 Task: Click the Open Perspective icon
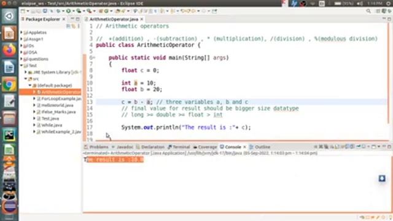378,11
